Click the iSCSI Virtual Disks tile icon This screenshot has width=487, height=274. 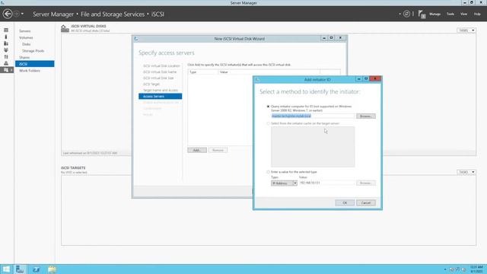pyautogui.click(x=65, y=29)
